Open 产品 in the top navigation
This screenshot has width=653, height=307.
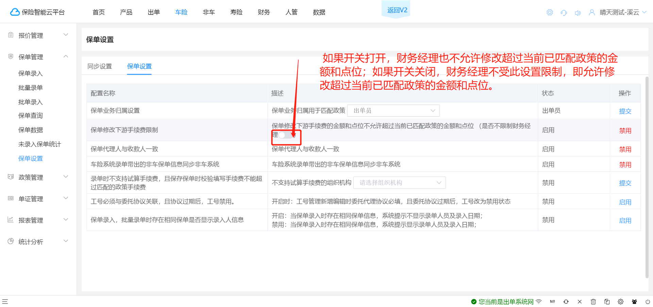coord(126,12)
